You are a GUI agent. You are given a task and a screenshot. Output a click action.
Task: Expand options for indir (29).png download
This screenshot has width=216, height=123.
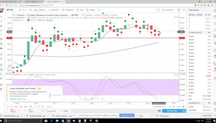(x=178, y=116)
